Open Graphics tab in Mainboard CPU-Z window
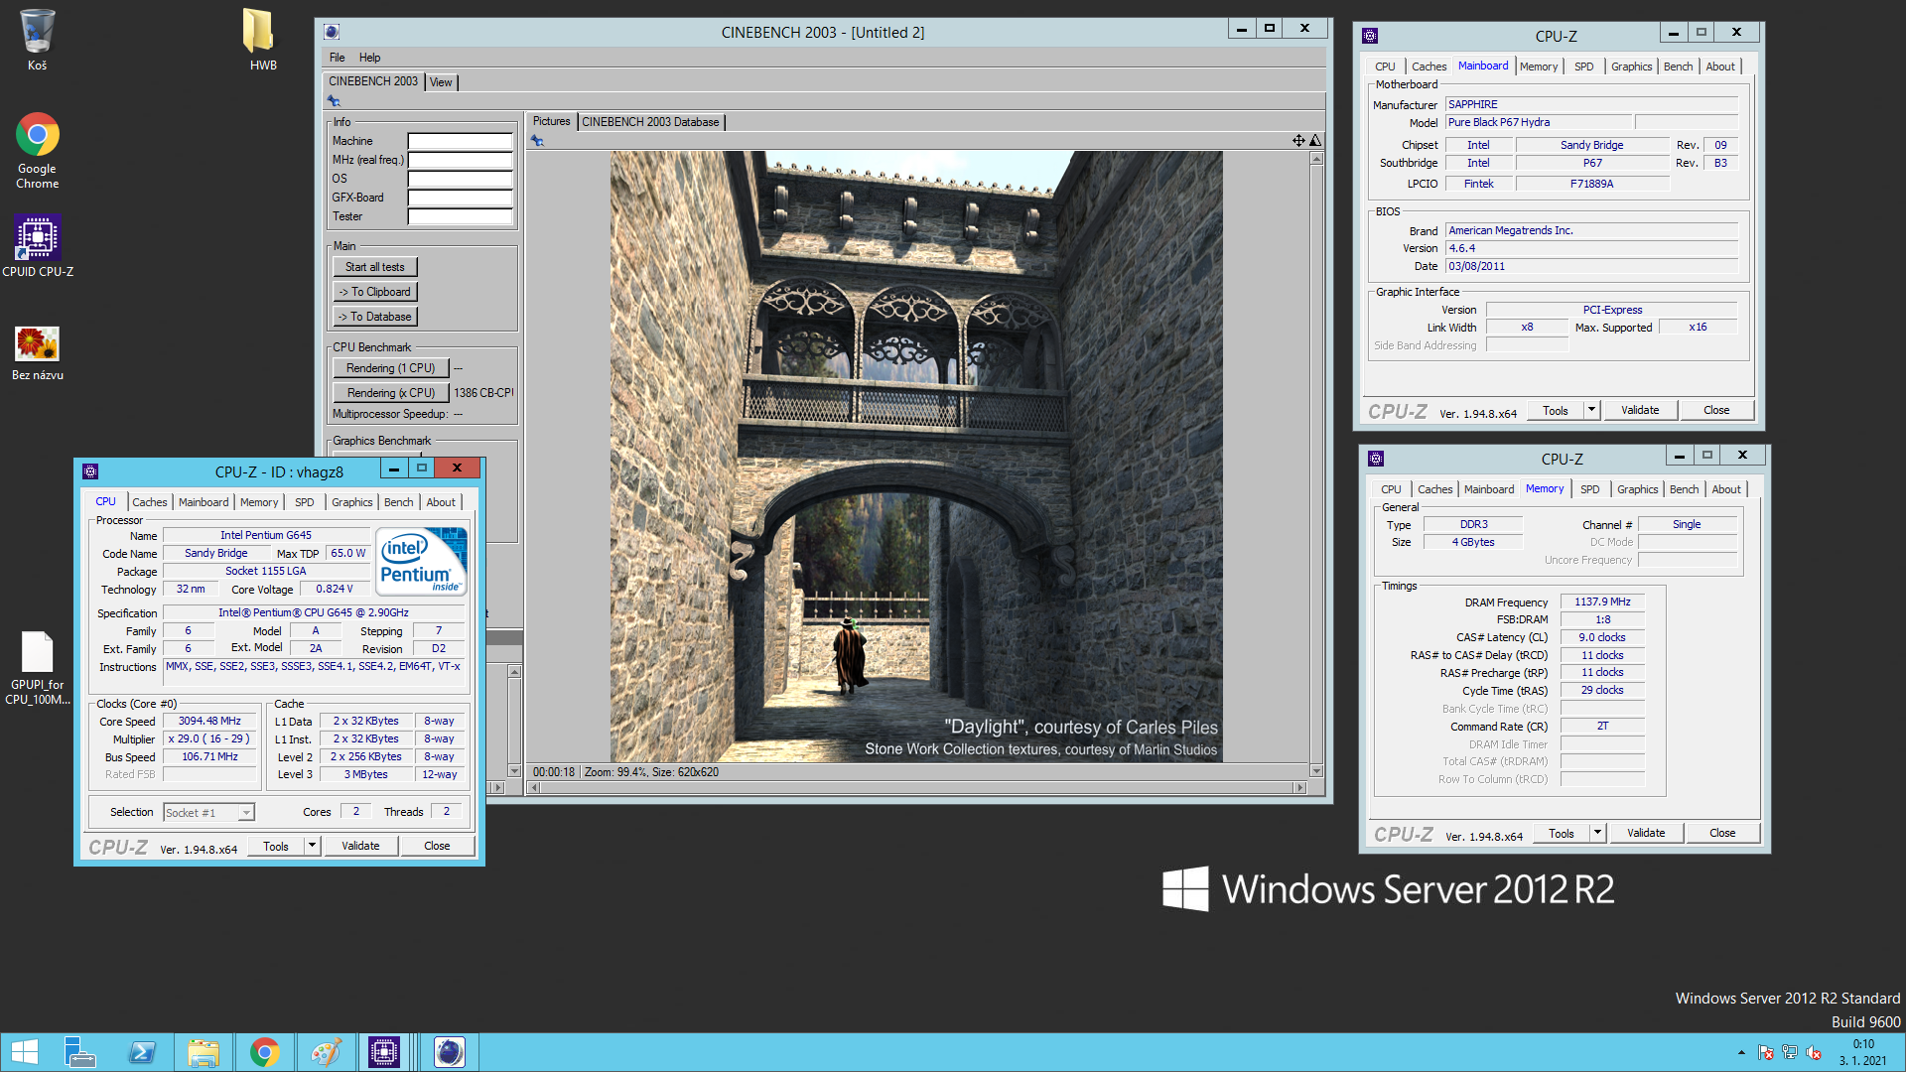Viewport: 1906px width, 1072px height. click(1631, 67)
